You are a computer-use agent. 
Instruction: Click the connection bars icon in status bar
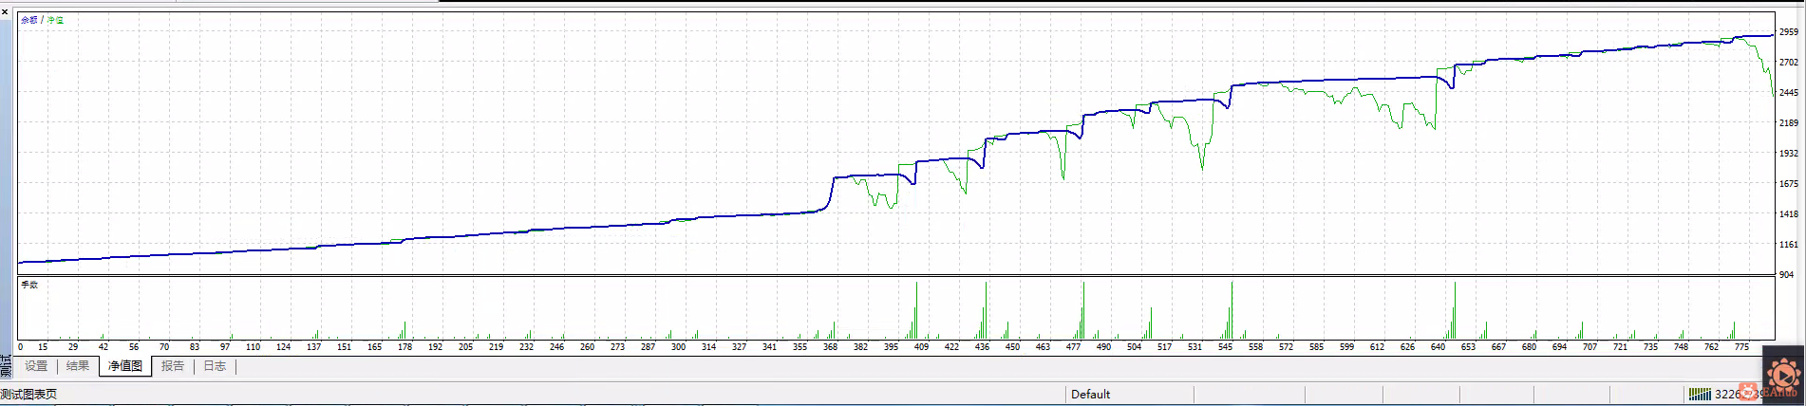(1700, 395)
